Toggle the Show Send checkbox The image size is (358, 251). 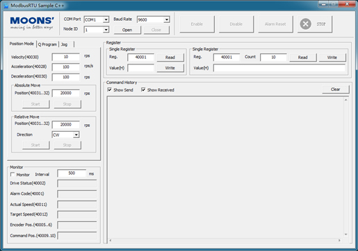[110, 89]
